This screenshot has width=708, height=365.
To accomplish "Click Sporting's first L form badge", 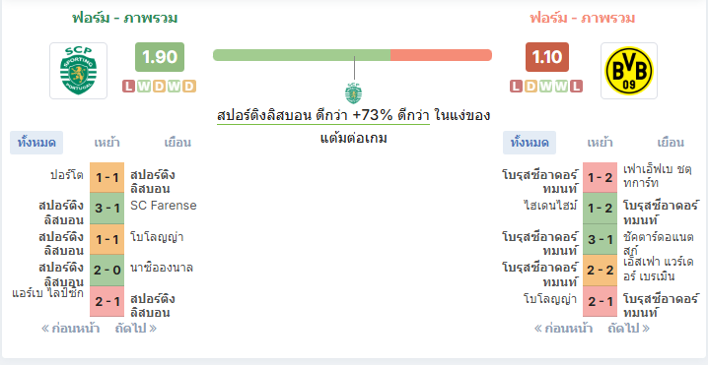I will click(x=129, y=86).
